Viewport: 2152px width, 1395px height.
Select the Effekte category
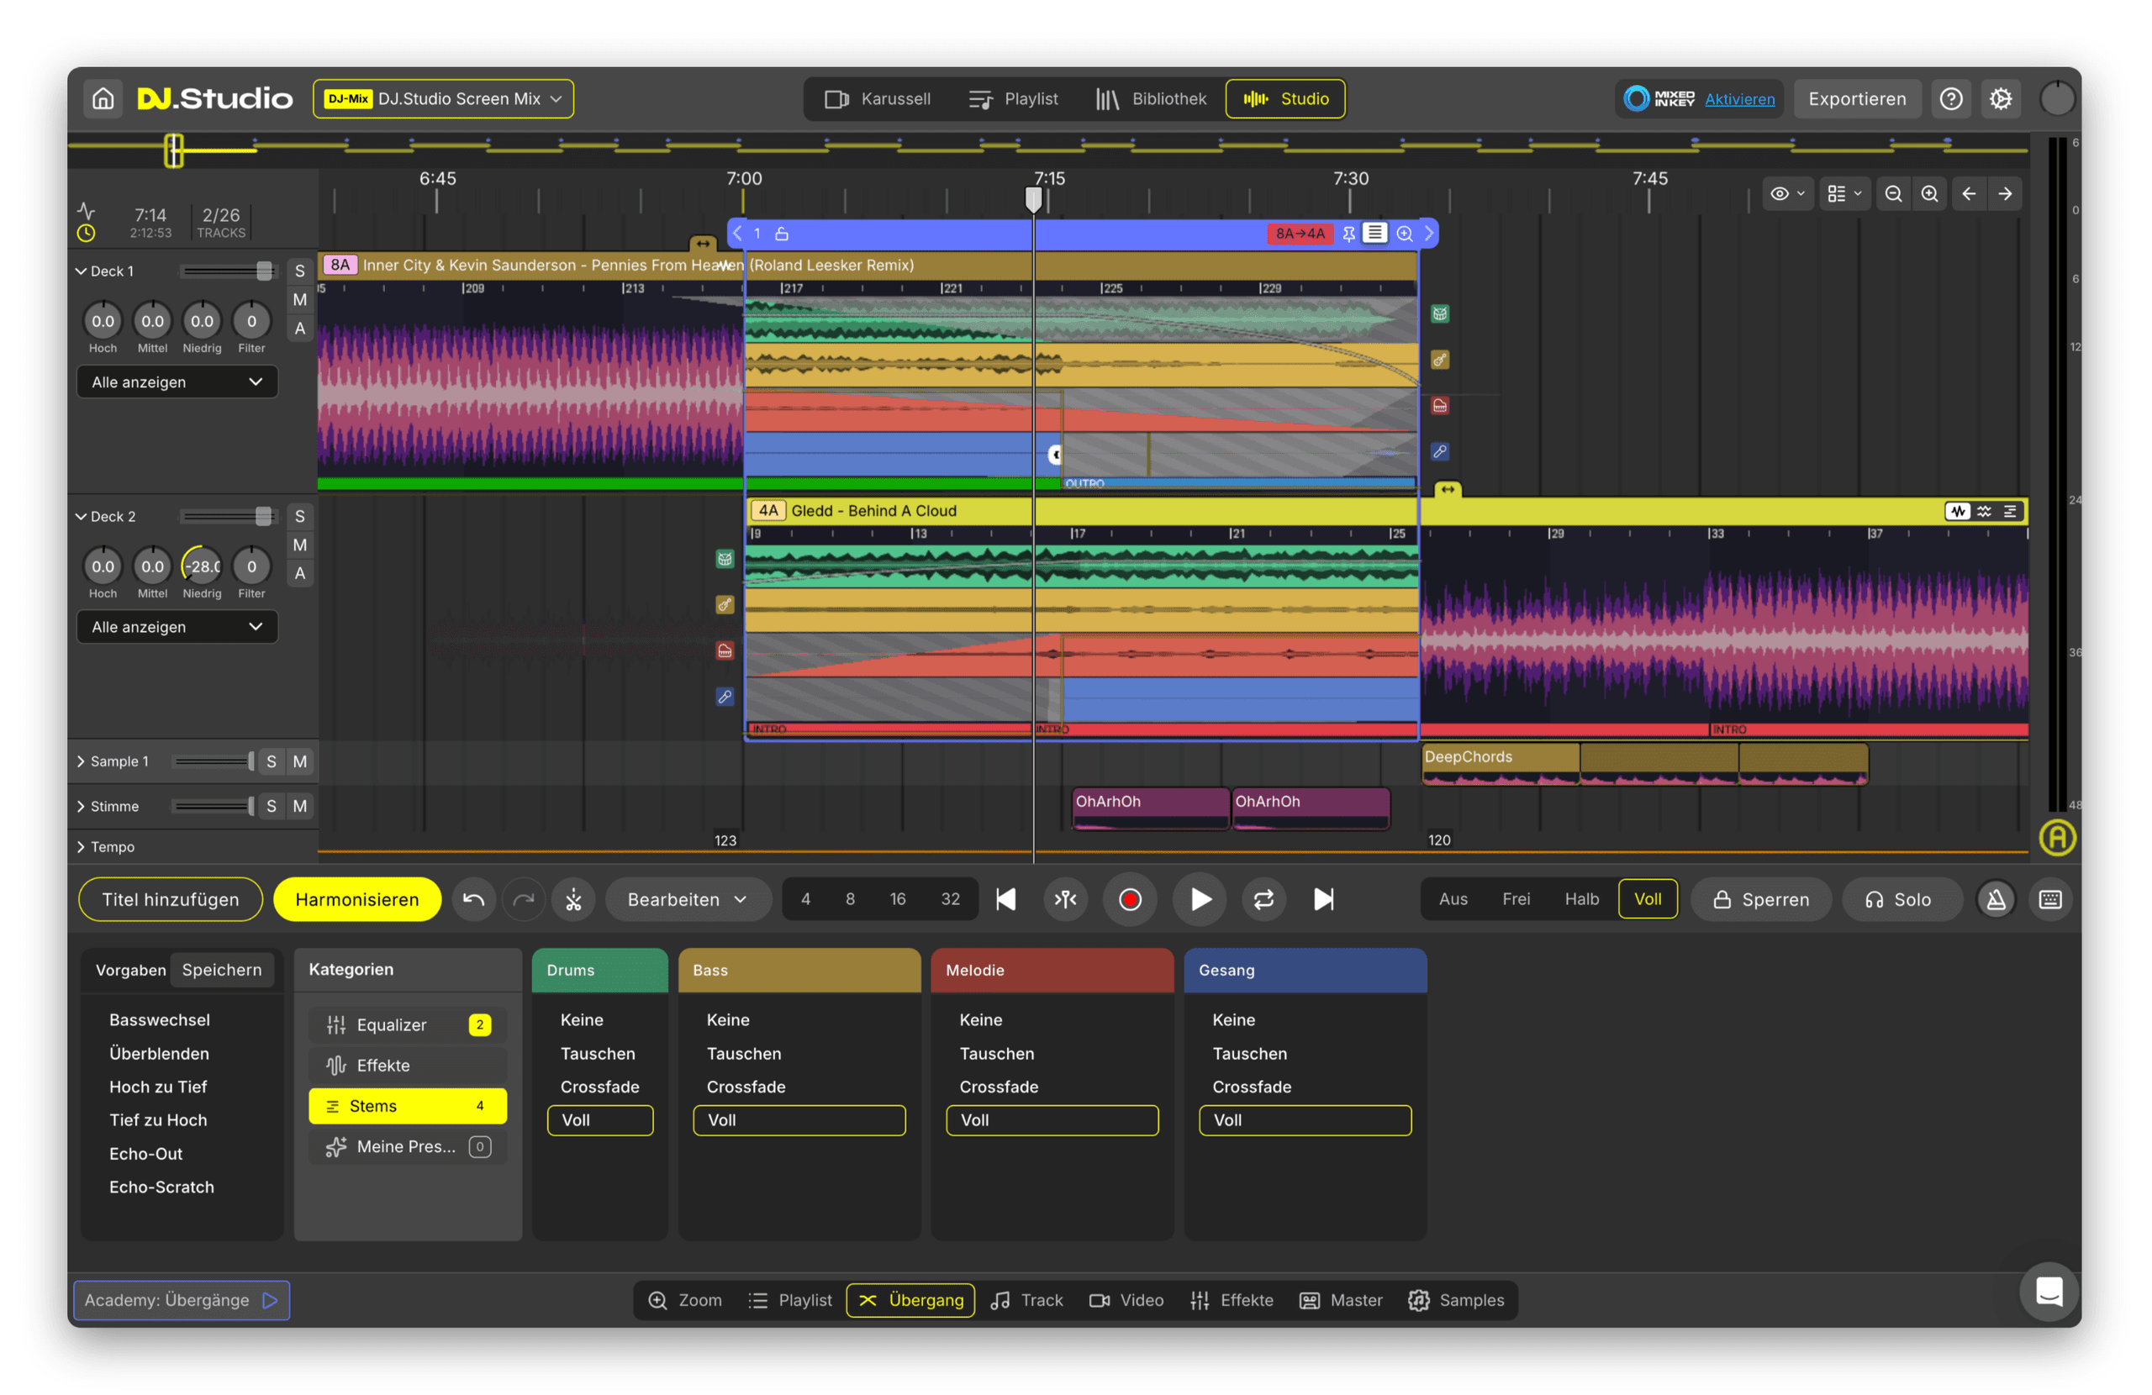point(408,1065)
